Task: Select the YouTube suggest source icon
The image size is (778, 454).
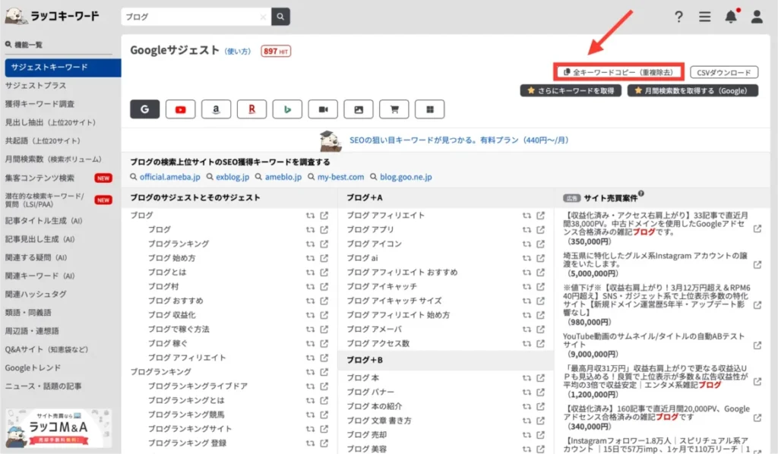Action: (181, 109)
